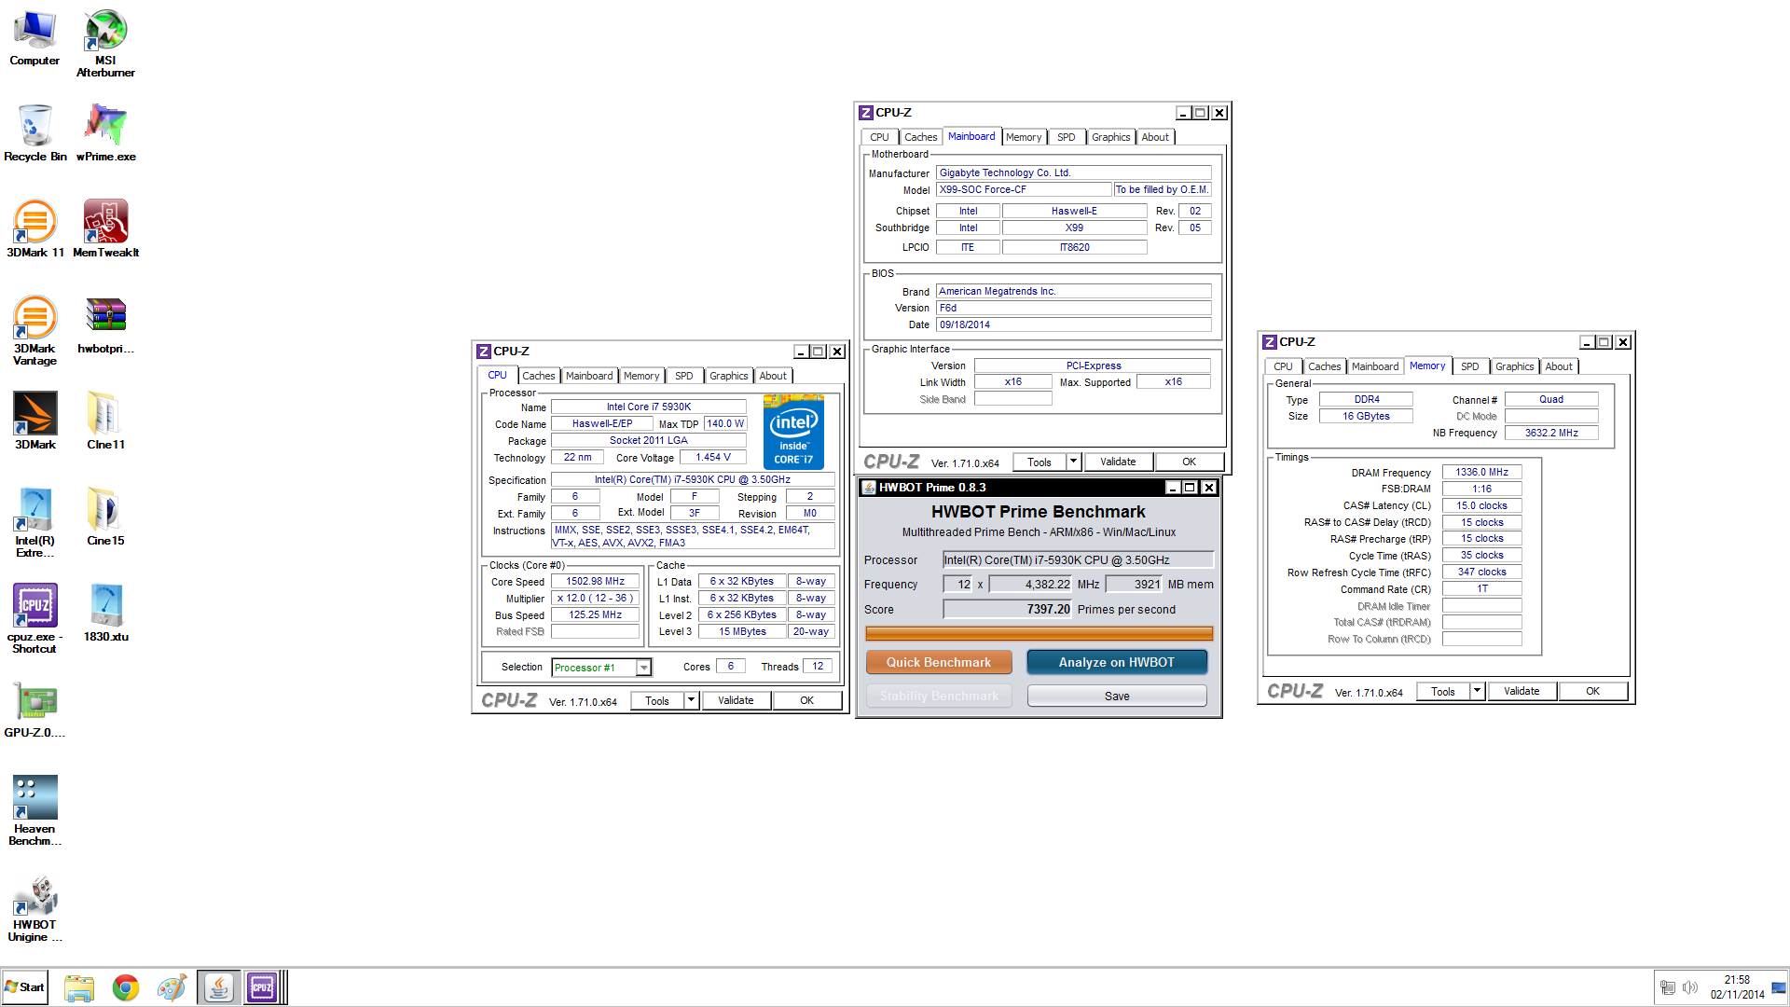Viewport: 1790px width, 1007px height.
Task: Click Validate in Memory CPU-Z window
Action: pos(1521,691)
